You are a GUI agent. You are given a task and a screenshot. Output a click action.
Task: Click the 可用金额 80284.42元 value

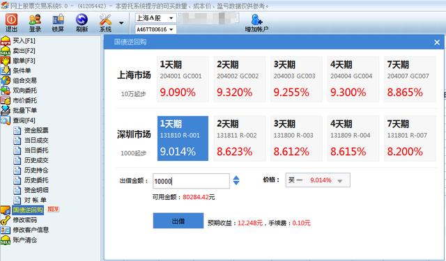(199, 197)
